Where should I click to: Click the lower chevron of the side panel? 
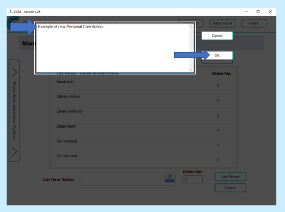click(x=14, y=151)
